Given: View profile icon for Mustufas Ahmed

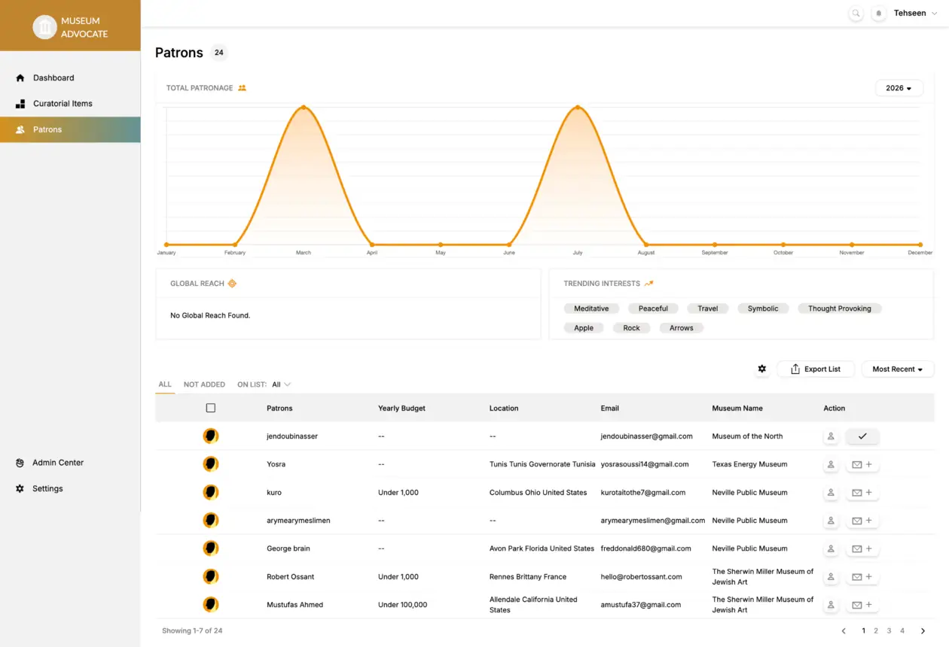Looking at the screenshot, I should click(831, 605).
